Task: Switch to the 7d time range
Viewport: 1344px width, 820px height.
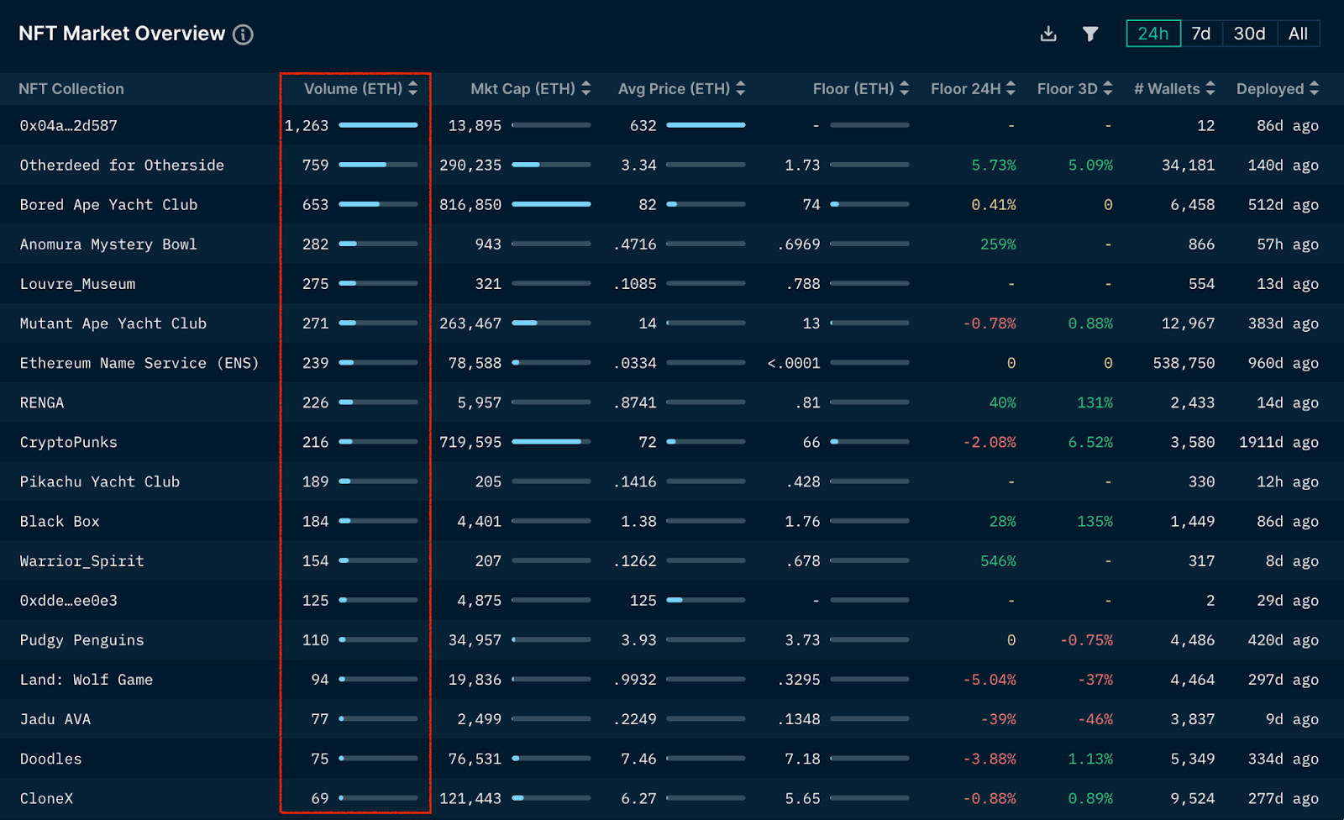Action: (1201, 34)
